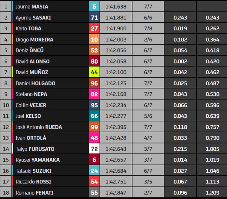Click Joel KELSO's teal 66 badge

click(94, 116)
